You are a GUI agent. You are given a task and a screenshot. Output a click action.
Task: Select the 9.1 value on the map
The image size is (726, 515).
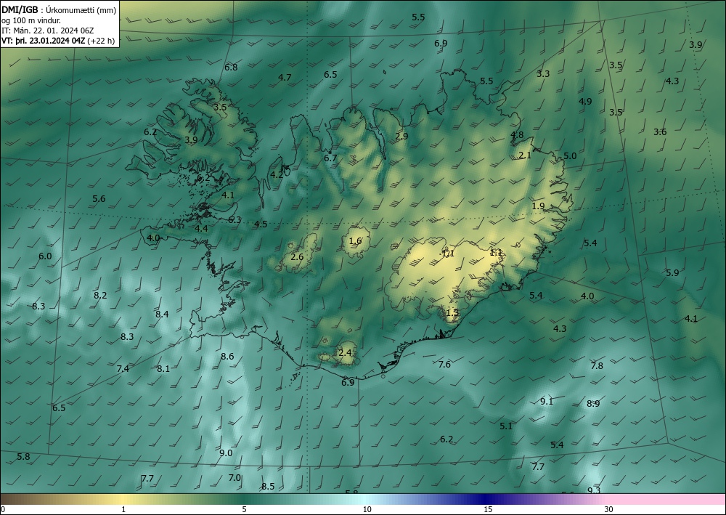pyautogui.click(x=547, y=401)
